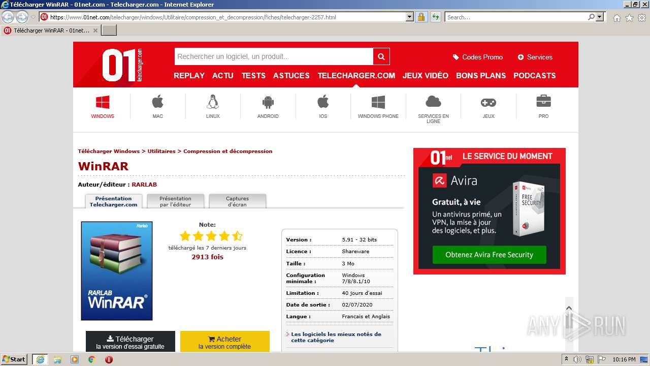
Task: Follow Télécharger Windows breadcrumb link
Action: (109, 151)
